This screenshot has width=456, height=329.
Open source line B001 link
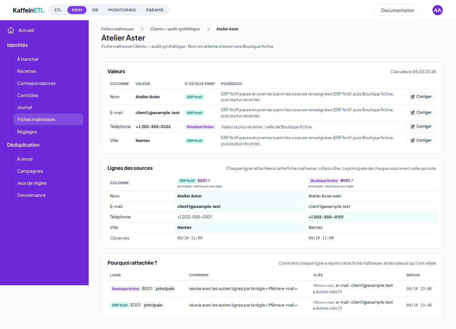tap(347, 181)
